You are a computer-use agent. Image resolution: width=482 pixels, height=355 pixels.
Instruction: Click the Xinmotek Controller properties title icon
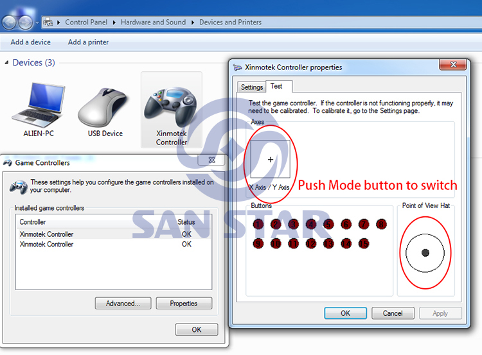[237, 67]
